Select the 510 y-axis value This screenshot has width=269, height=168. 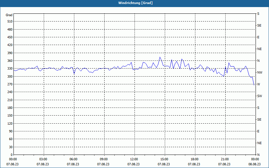(10, 22)
